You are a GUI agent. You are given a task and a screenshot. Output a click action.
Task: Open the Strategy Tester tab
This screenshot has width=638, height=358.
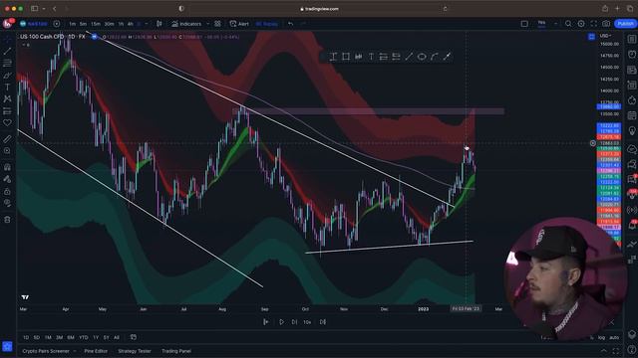pyautogui.click(x=135, y=351)
